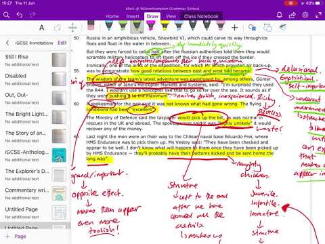Open the Class Notebook tab
Image resolution: width=325 pixels, height=244 pixels.
[x=201, y=16]
